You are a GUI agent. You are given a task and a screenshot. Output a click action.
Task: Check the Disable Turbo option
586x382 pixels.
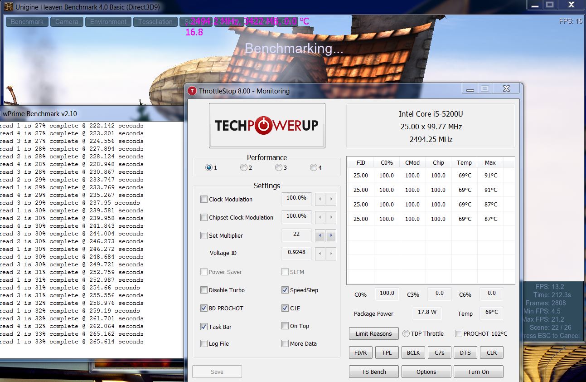pyautogui.click(x=204, y=290)
